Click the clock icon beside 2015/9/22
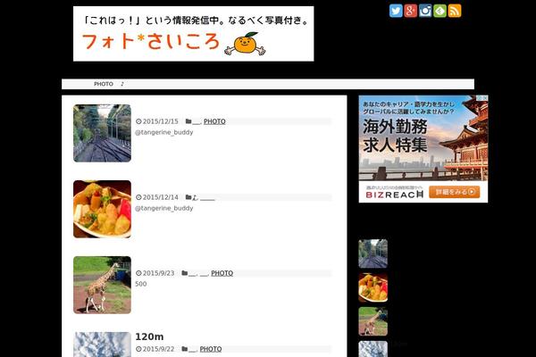 click(x=138, y=349)
